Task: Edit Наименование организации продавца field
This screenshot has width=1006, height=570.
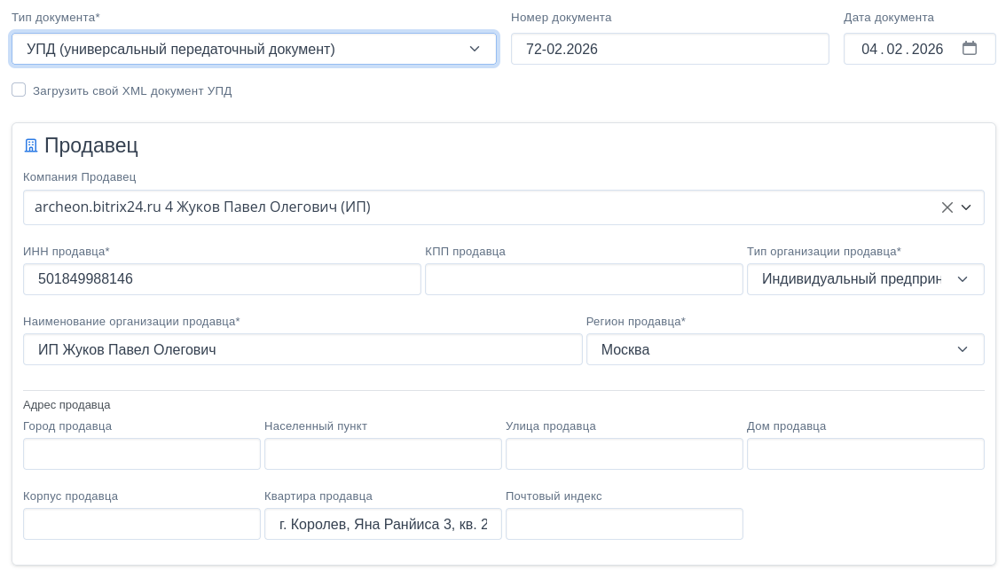Action: pos(302,349)
